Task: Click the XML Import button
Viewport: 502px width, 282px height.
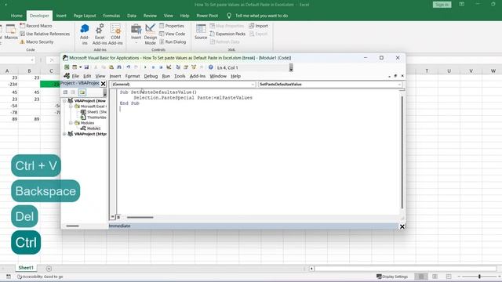Action: pyautogui.click(x=258, y=26)
